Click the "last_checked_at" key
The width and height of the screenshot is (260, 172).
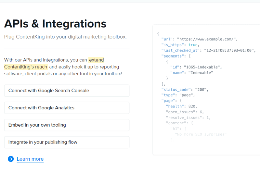pyautogui.click(x=180, y=51)
